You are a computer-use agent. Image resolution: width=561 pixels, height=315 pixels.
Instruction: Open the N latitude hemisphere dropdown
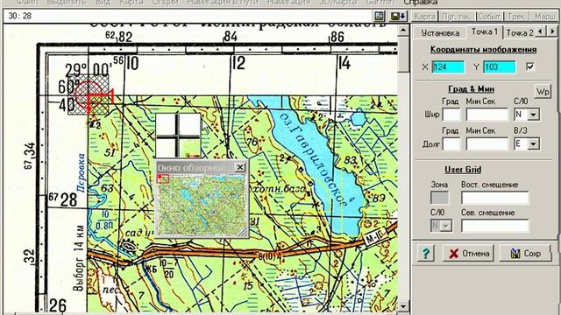534,115
